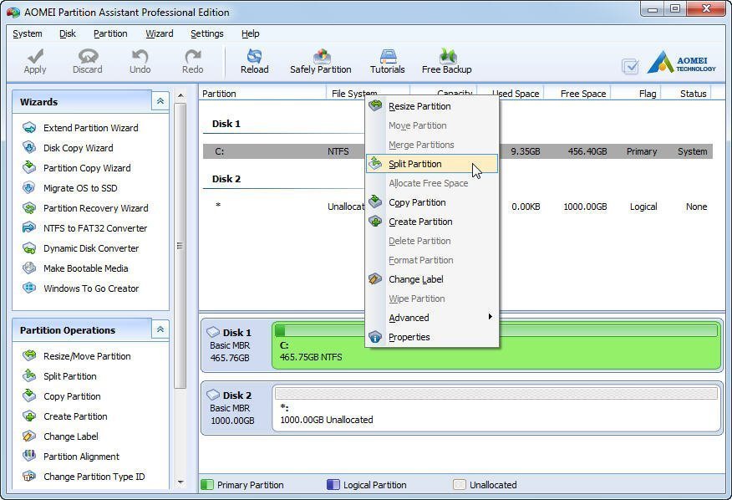Select Resize/Move Partition in Partition Operations

(87, 356)
